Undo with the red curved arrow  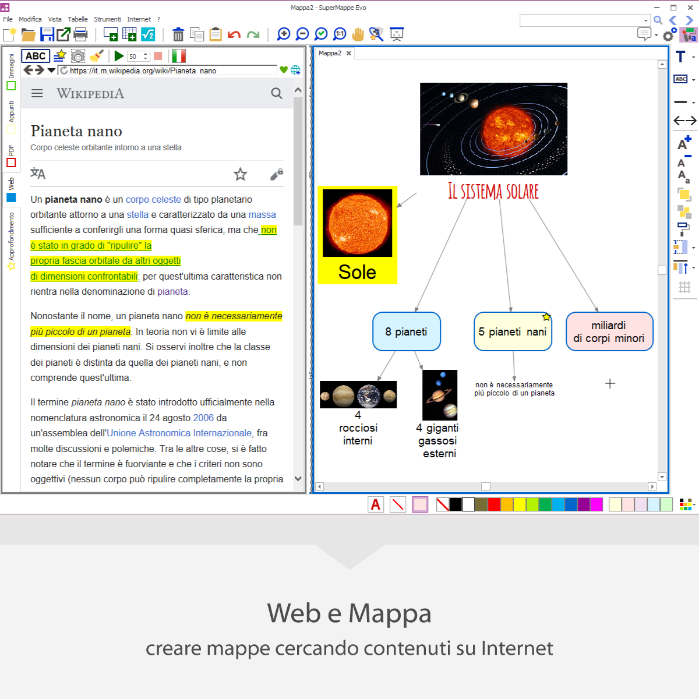pyautogui.click(x=234, y=34)
